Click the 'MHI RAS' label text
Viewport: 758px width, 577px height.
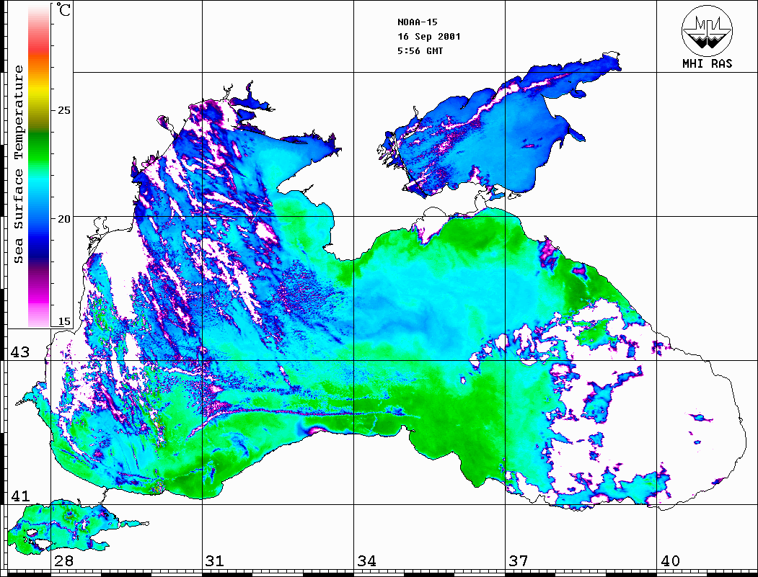tap(708, 63)
